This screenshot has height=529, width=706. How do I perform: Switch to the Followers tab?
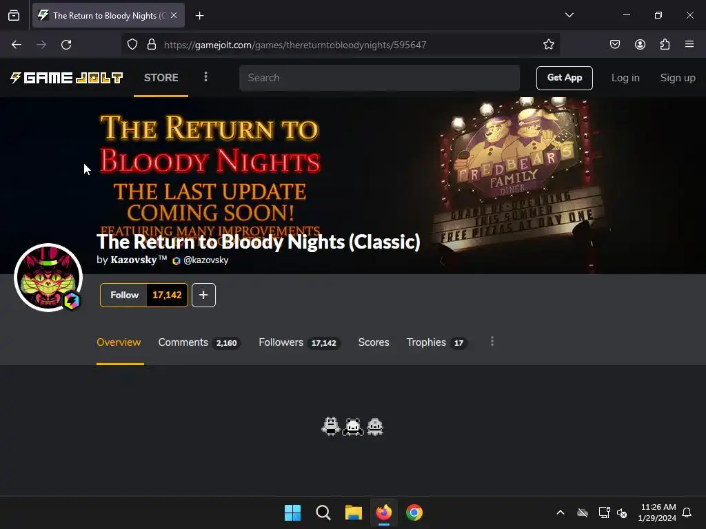pyautogui.click(x=299, y=342)
